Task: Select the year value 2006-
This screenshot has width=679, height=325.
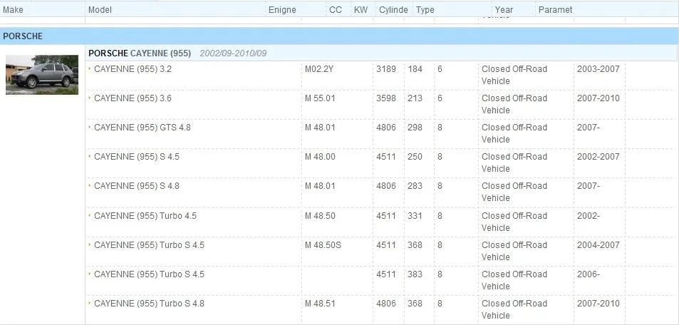Action: (x=589, y=274)
